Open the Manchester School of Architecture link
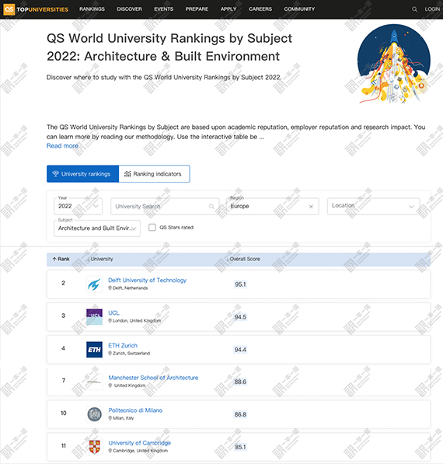Viewport: 443px width, 464px height. (153, 378)
